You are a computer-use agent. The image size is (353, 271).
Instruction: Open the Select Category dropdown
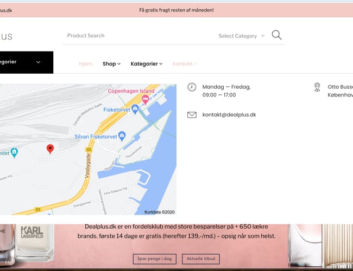(241, 36)
